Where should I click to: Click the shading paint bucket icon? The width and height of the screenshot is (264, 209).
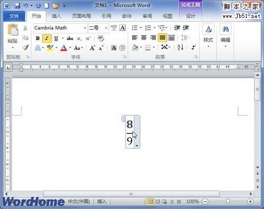135,47
